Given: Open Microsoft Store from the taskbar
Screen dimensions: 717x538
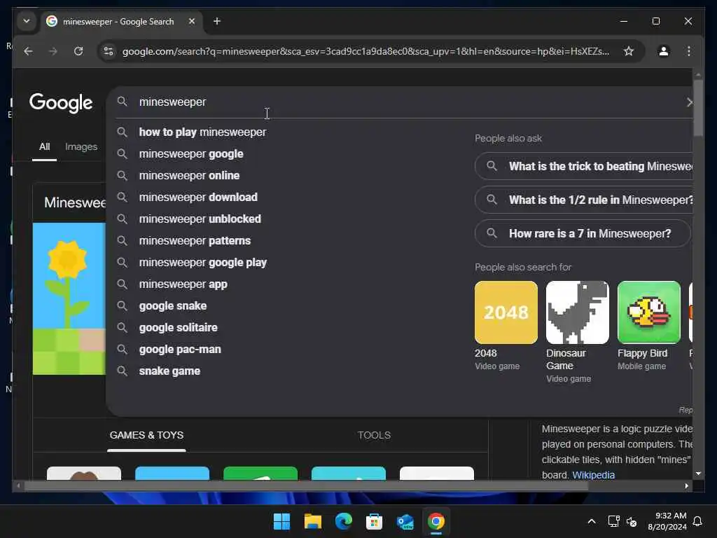Looking at the screenshot, I should 374,521.
